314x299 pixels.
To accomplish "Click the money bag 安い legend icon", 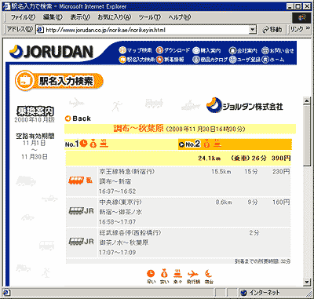I will (x=164, y=274).
